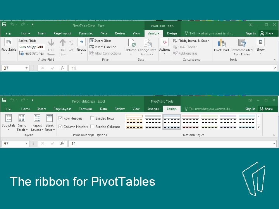
Task: Open Blank Rows options
Action: [50, 122]
